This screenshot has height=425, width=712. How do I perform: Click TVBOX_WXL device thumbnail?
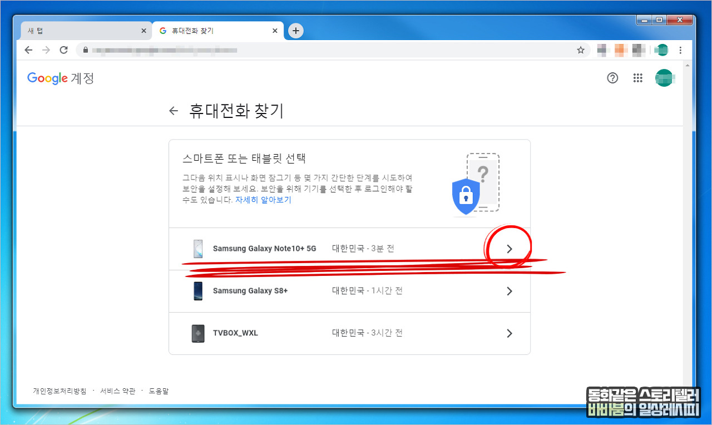(198, 333)
